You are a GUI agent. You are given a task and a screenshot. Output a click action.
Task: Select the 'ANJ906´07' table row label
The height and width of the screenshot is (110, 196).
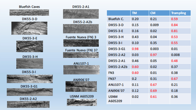pos(116,91)
